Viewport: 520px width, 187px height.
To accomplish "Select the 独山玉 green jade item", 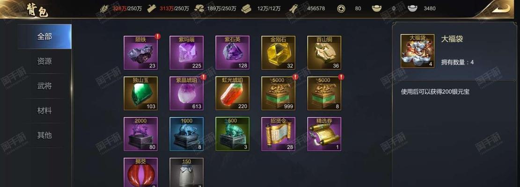I will (140, 93).
